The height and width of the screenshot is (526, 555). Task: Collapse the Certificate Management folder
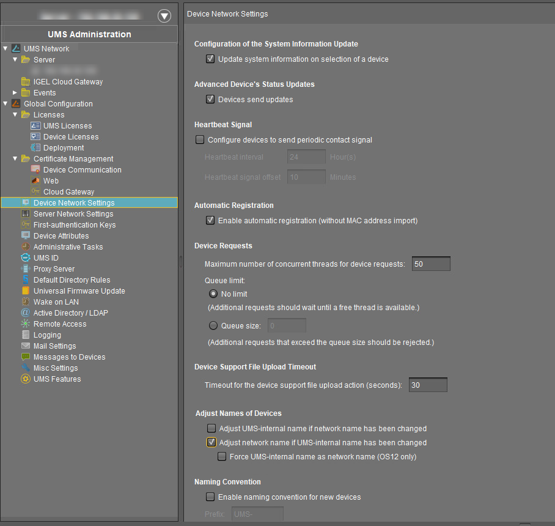[x=15, y=158]
